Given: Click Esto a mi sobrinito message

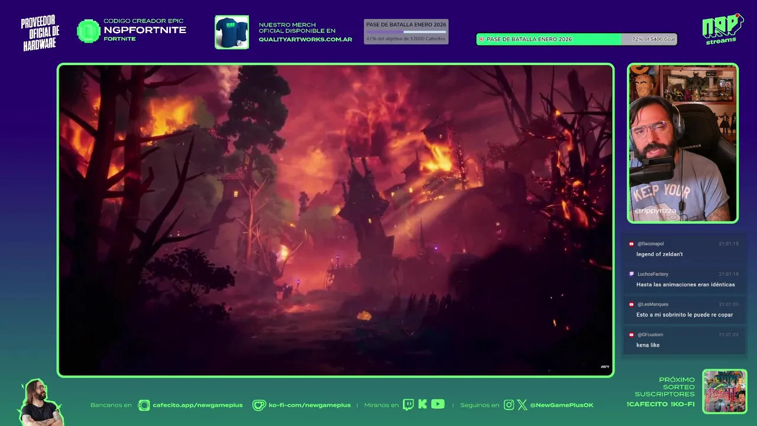Looking at the screenshot, I should (685, 315).
